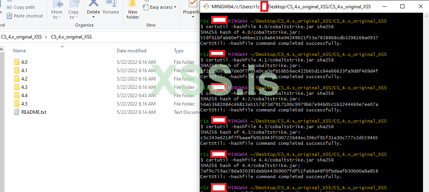Click the terminal hash line starting c3c243e6218f
This screenshot has width=429, height=192.
[x=289, y=138]
